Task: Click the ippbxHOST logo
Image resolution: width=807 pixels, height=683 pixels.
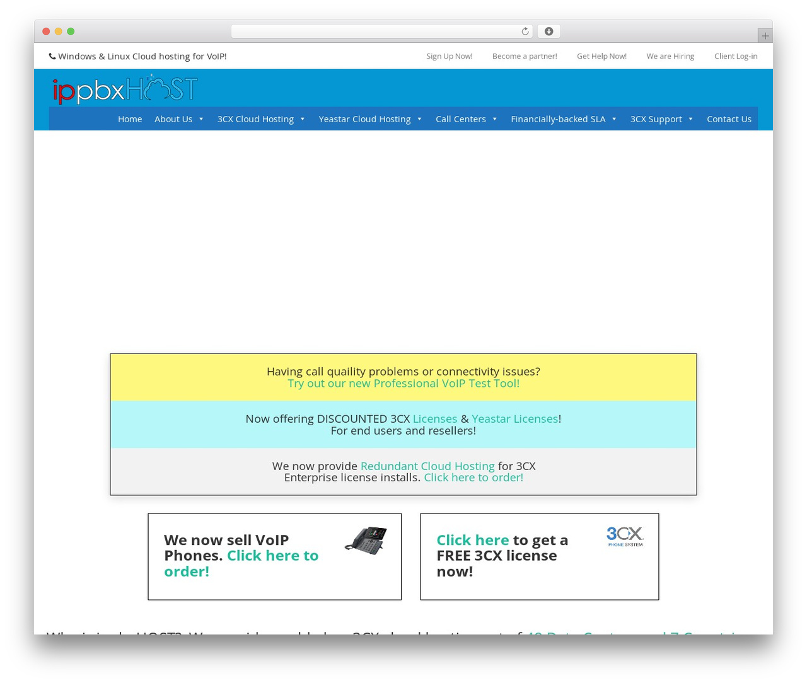Action: (125, 89)
